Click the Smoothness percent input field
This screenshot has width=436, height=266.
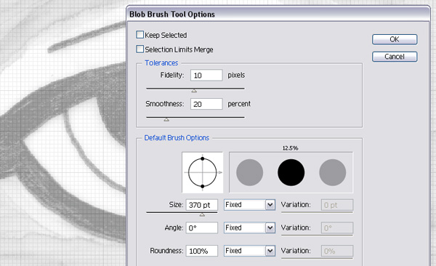(206, 104)
